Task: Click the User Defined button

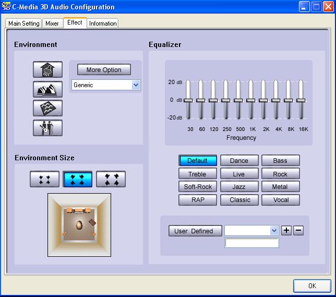Action: click(x=195, y=231)
